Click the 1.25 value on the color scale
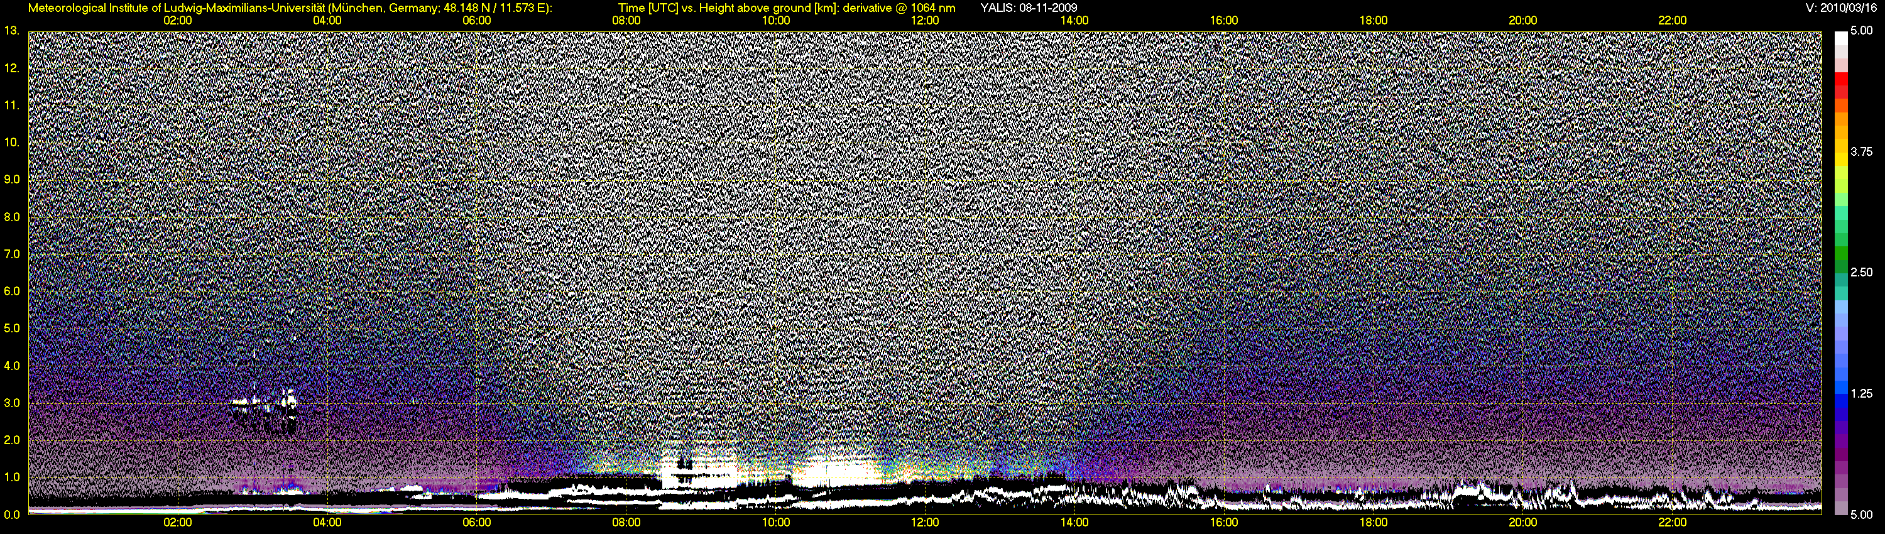 click(x=1861, y=393)
